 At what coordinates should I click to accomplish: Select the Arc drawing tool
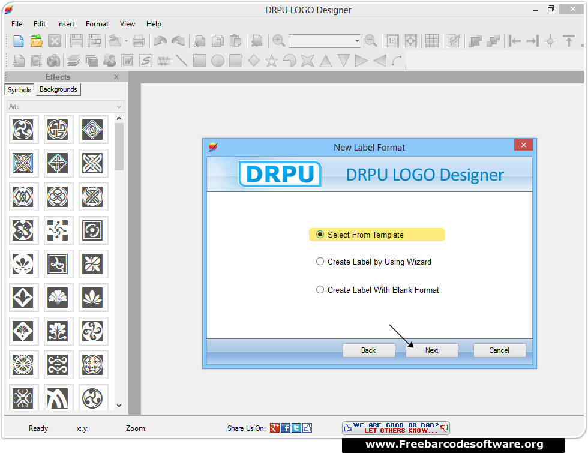click(397, 61)
